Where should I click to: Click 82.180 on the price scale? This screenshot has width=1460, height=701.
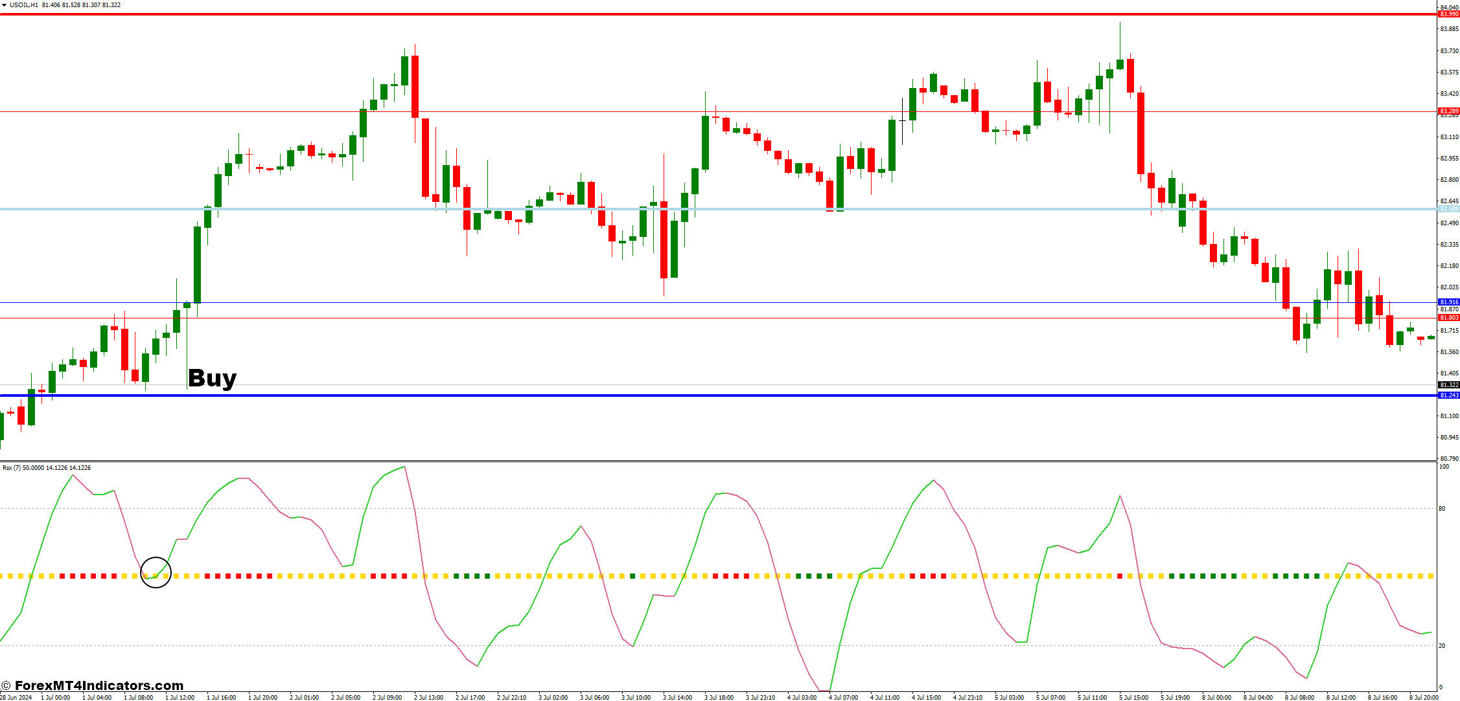pyautogui.click(x=1449, y=265)
